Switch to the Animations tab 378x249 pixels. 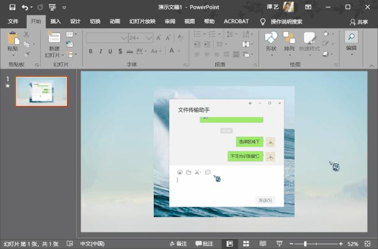[115, 21]
